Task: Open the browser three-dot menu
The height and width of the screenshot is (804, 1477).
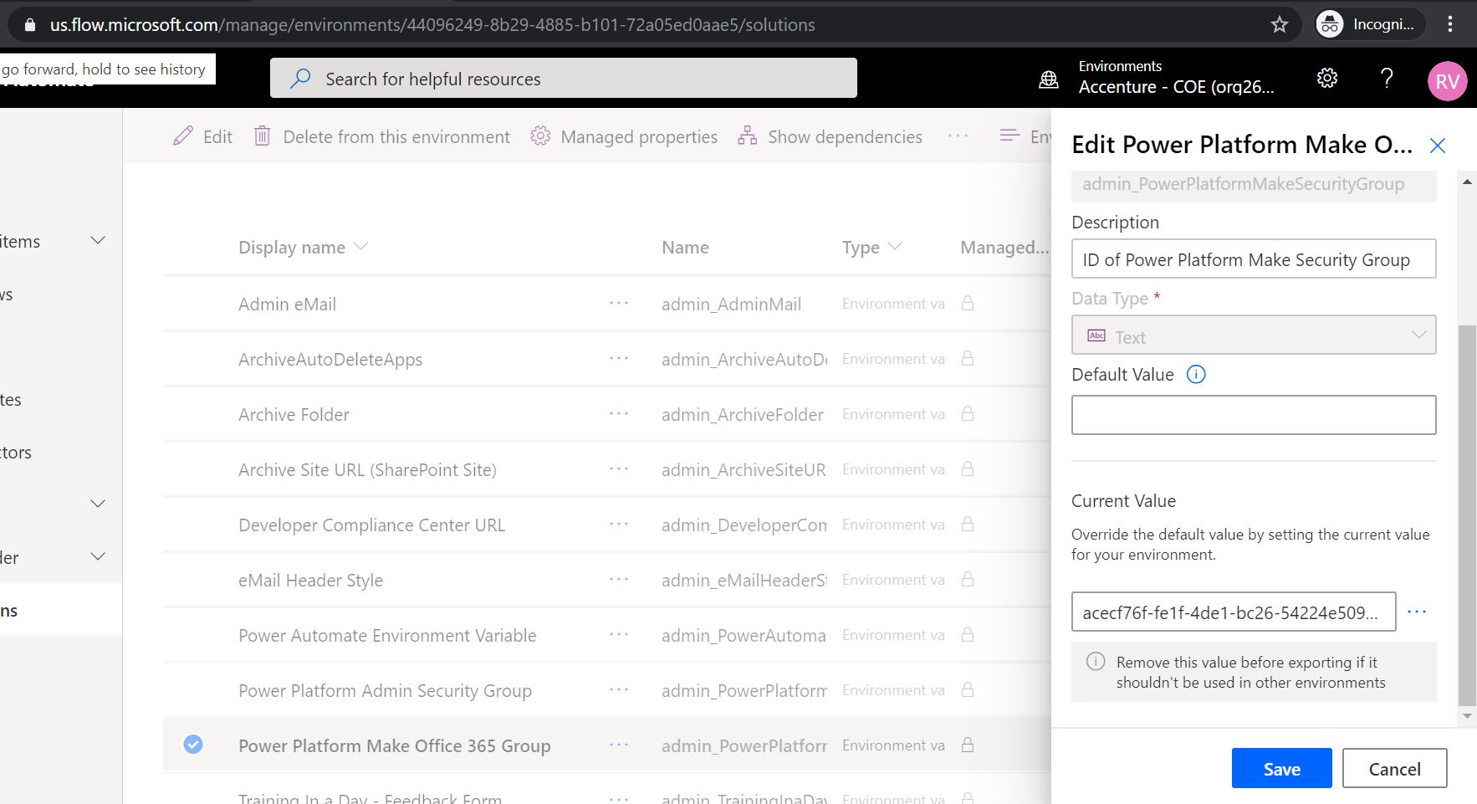Action: [x=1450, y=23]
